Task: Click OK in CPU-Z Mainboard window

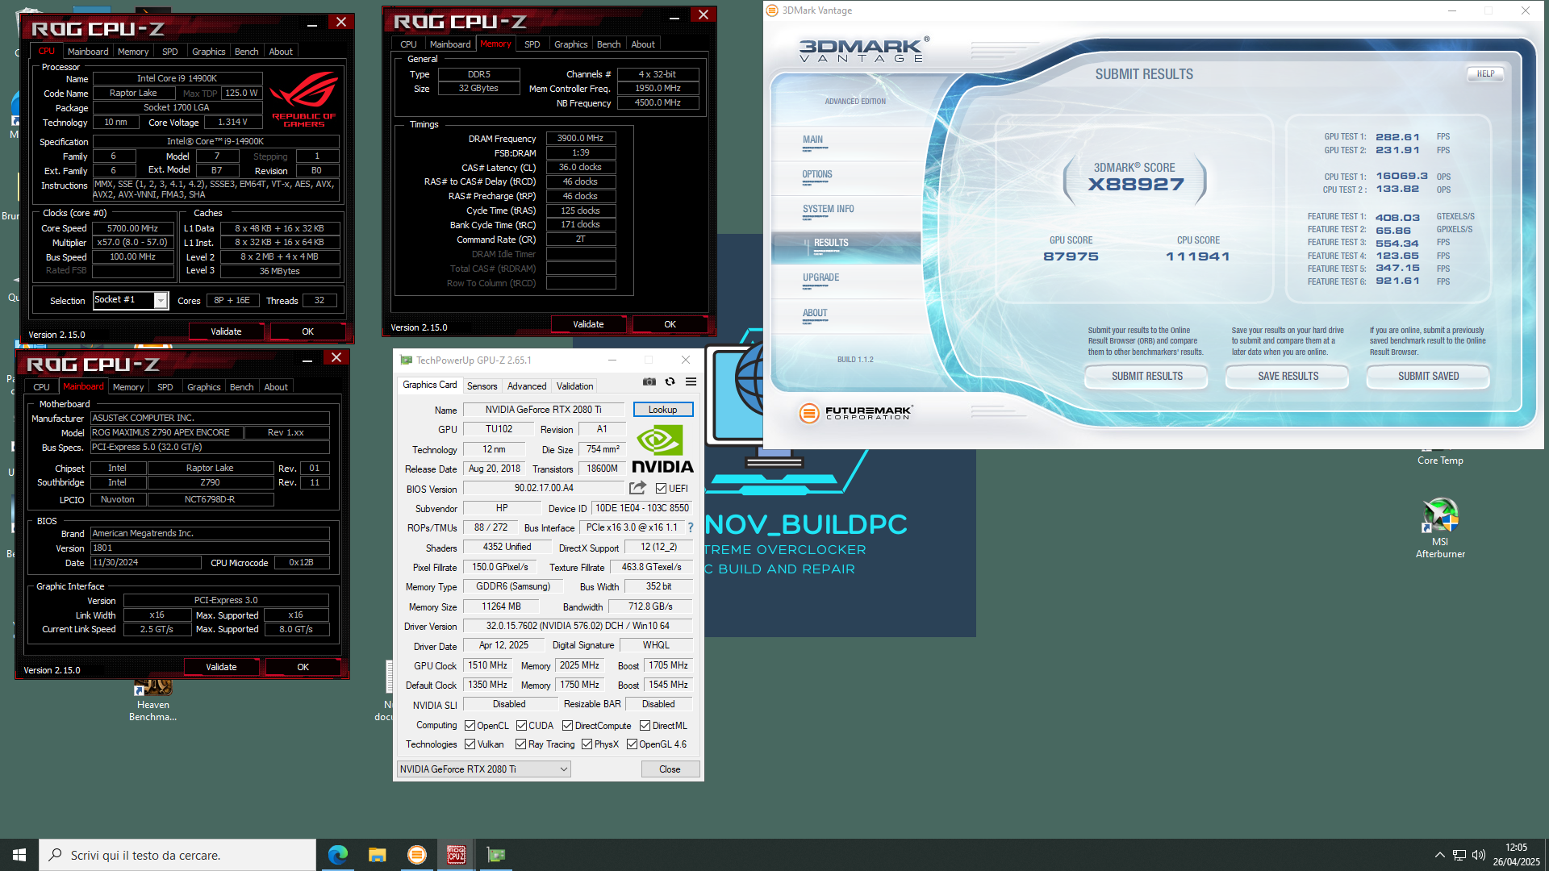Action: point(303,666)
